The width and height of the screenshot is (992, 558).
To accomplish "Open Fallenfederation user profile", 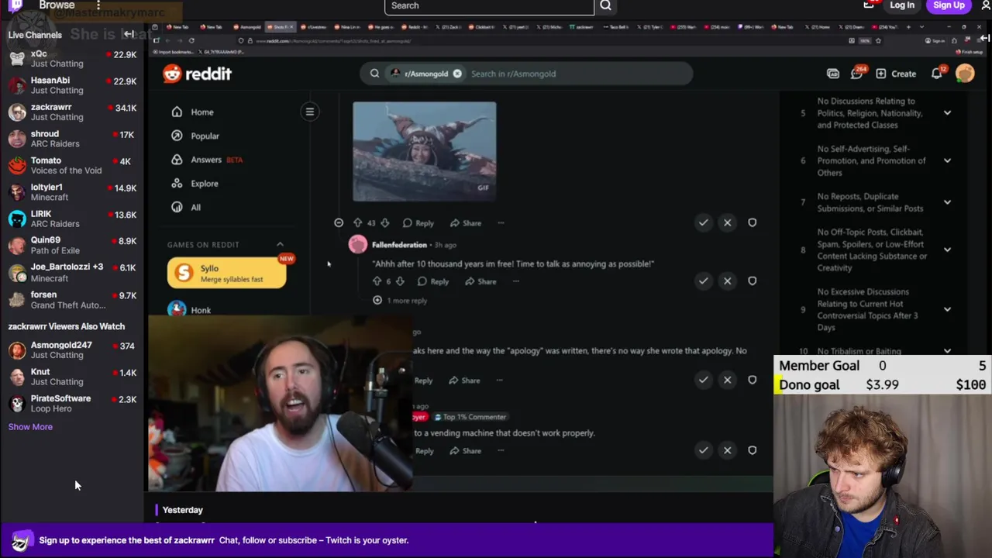I will click(x=399, y=245).
